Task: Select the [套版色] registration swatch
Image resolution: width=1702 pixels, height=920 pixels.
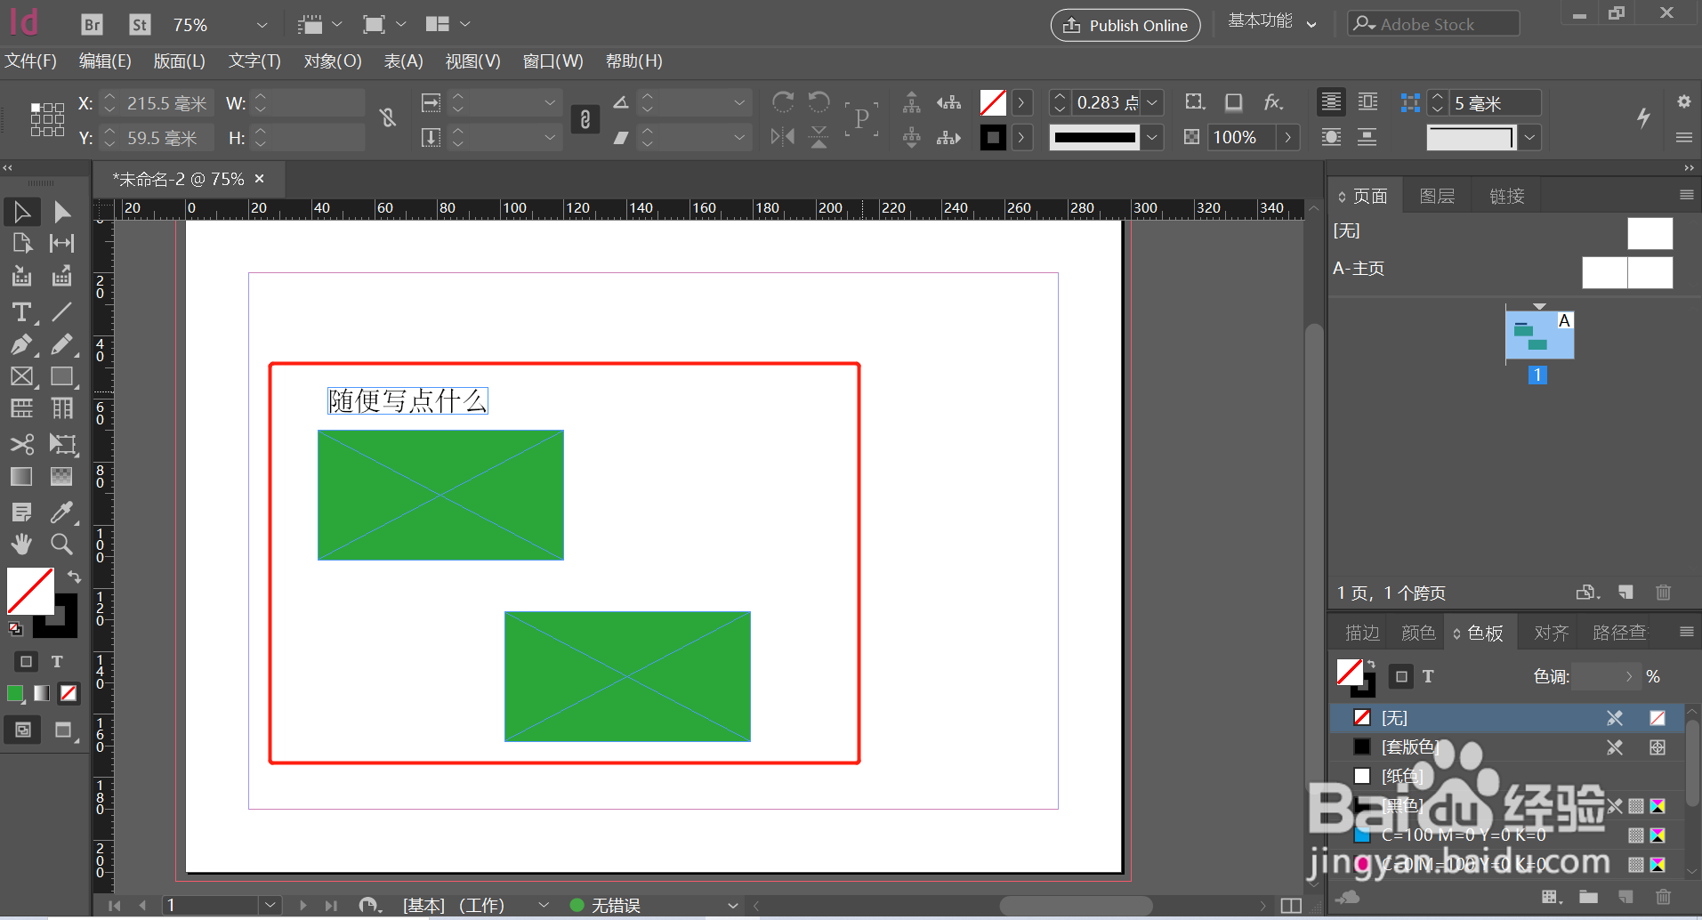Action: [x=1508, y=746]
